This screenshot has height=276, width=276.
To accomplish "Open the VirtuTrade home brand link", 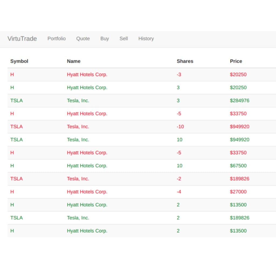I will pos(22,39).
